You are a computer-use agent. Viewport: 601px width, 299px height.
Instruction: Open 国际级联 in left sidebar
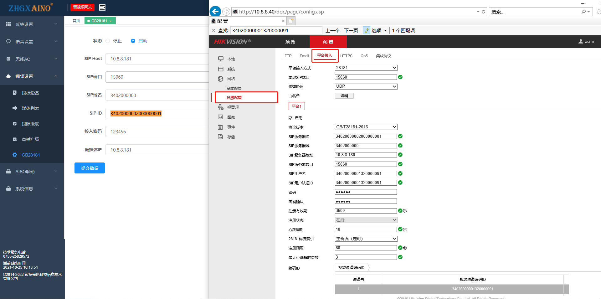coord(30,124)
